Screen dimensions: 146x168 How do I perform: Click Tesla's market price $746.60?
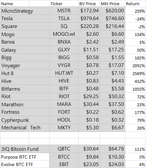coord(112,19)
